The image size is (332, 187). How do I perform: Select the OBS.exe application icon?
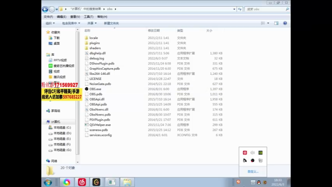pyautogui.click(x=87, y=89)
